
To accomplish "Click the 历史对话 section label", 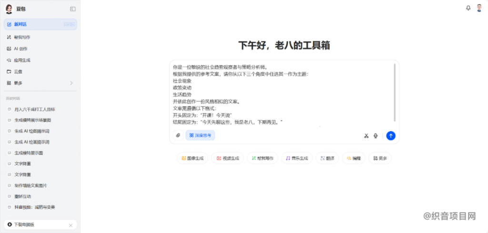I will click(x=13, y=98).
